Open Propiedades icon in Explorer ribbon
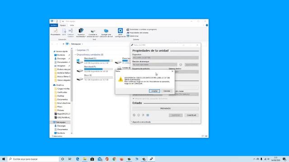The image size is (289, 162). tap(56, 32)
